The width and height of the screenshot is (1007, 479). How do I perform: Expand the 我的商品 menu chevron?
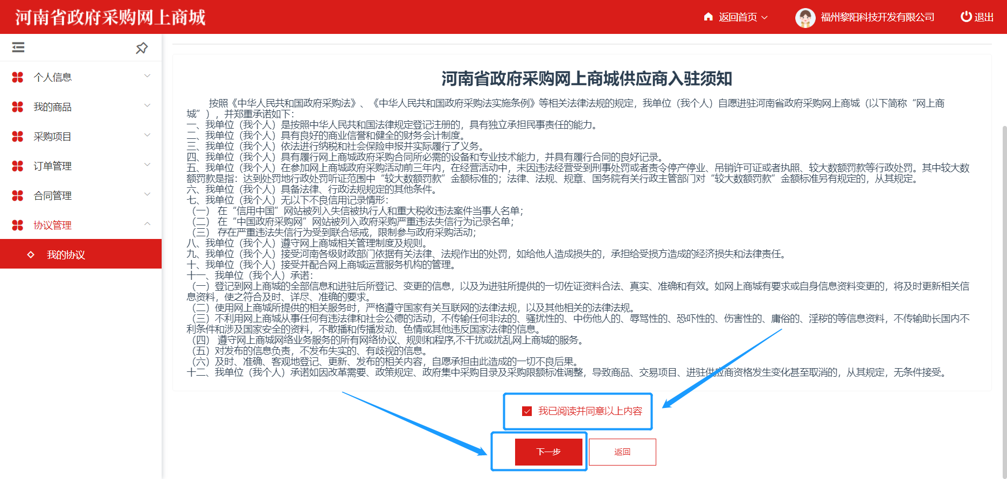click(x=147, y=105)
